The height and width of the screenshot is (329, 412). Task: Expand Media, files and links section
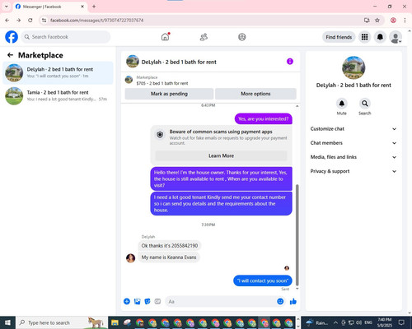[353, 157]
